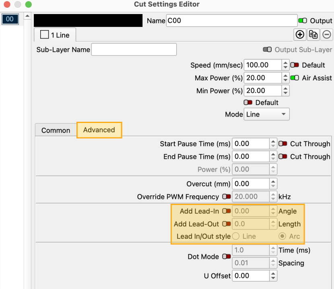This screenshot has width=334, height=289.
Task: Switch to the Common tab
Action: pos(56,131)
